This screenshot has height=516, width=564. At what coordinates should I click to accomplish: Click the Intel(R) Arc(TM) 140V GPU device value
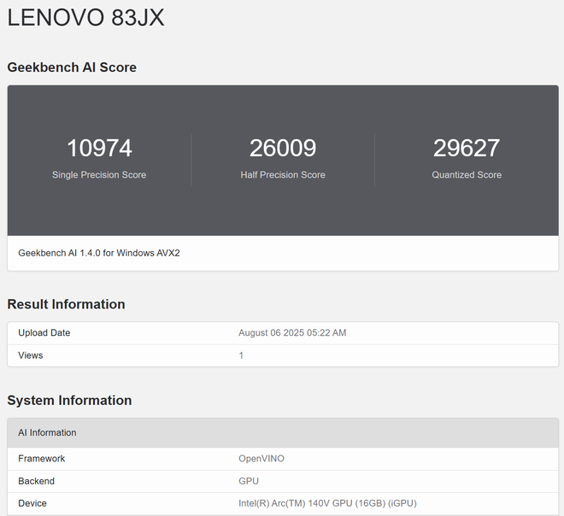[327, 503]
